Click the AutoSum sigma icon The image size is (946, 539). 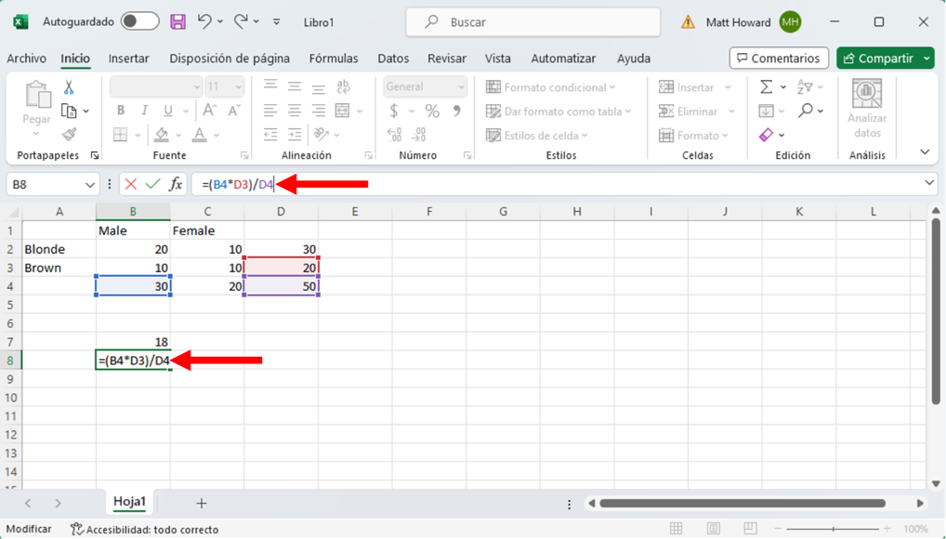tap(766, 87)
